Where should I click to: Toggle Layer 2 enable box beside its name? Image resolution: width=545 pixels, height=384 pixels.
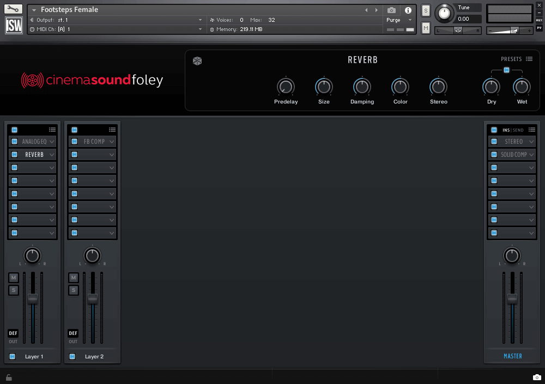tap(72, 356)
